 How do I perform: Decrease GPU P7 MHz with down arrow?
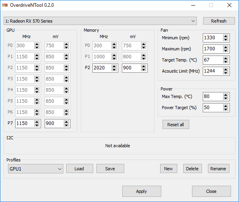tap(37, 125)
